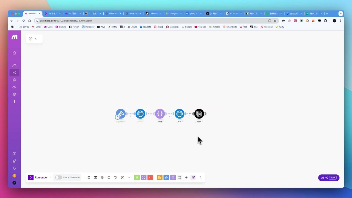This screenshot has height=198, width=352.
Task: Open the Notes icon in toolbar
Action: [x=109, y=178]
